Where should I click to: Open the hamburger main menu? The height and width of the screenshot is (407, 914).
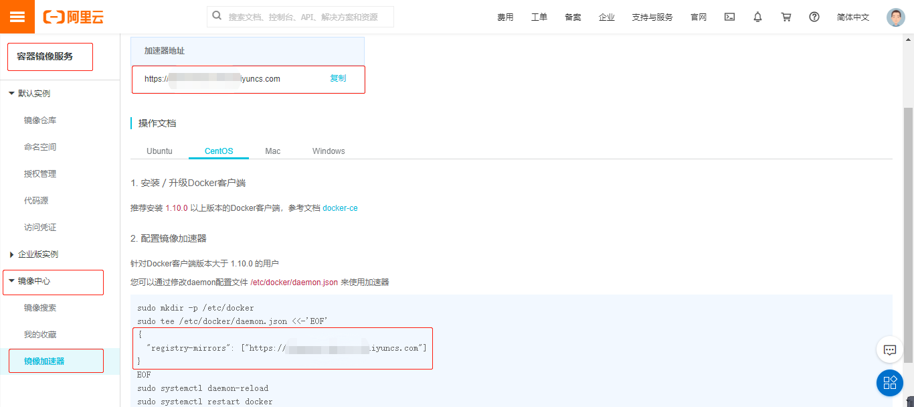tap(17, 17)
